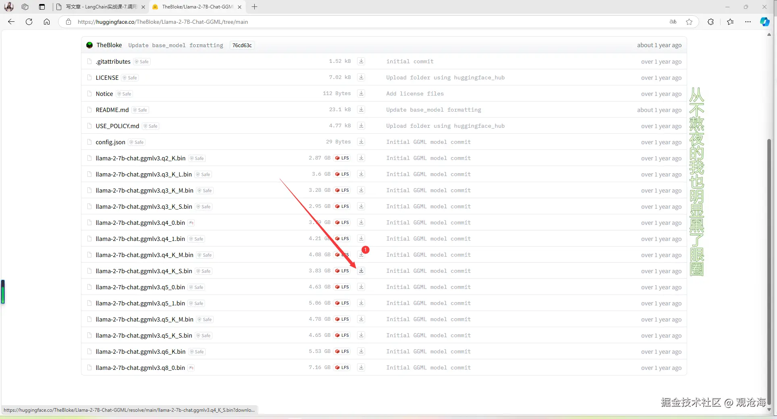Download README.md via its download icon
This screenshot has height=419, width=777.
point(361,110)
